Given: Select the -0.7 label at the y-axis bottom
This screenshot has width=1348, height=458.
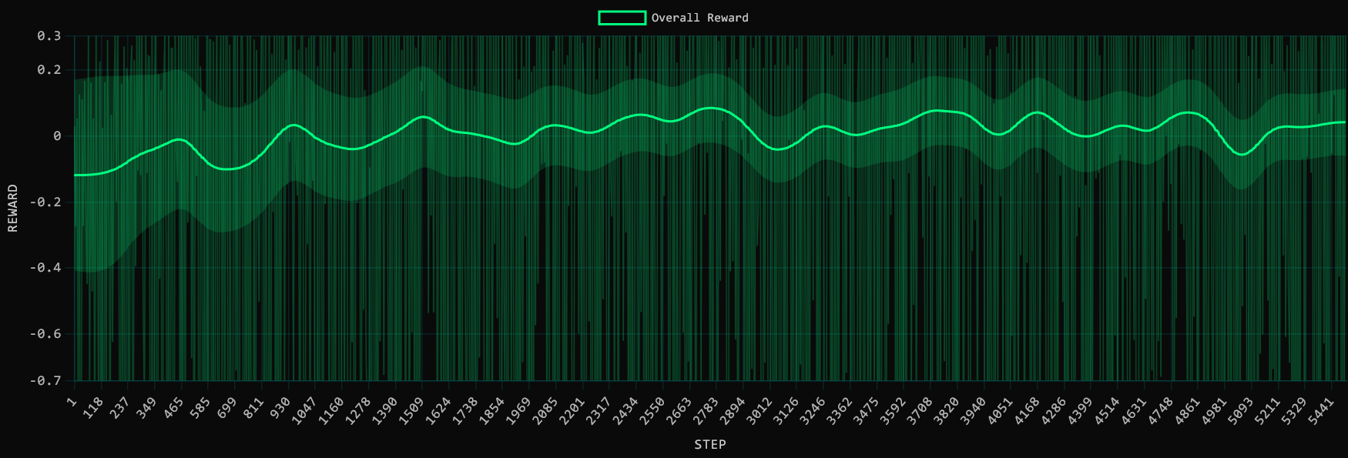Looking at the screenshot, I should pyautogui.click(x=45, y=381).
